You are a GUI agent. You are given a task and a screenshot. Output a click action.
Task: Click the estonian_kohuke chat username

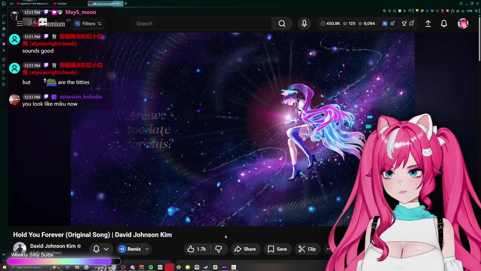(x=80, y=97)
